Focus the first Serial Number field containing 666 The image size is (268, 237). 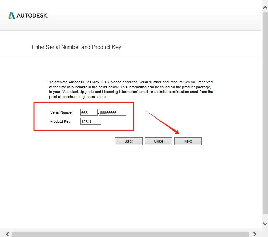[89, 112]
